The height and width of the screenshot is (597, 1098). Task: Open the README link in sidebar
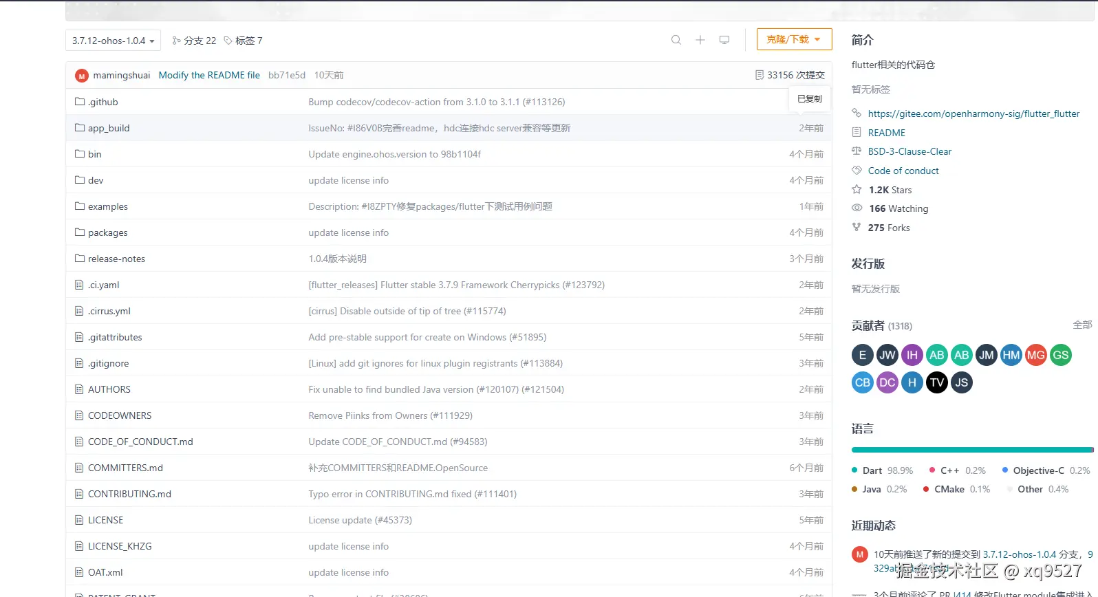(886, 133)
